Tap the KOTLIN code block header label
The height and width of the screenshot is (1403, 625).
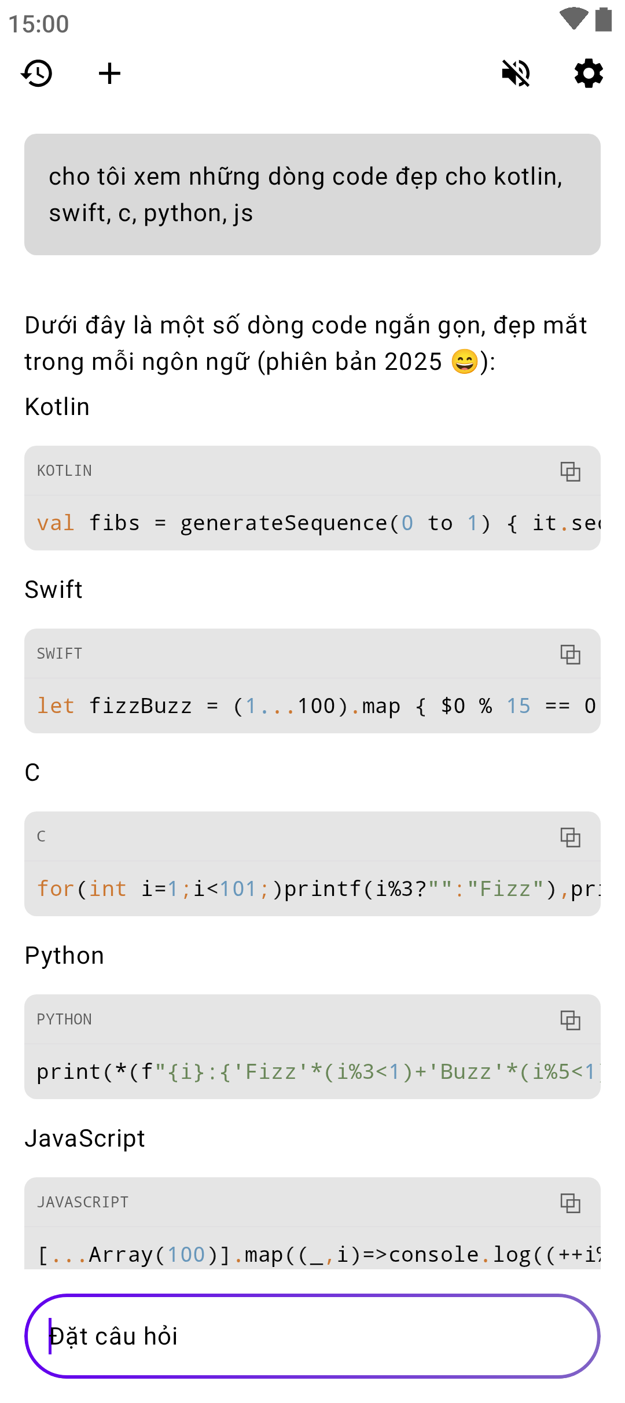pos(64,471)
